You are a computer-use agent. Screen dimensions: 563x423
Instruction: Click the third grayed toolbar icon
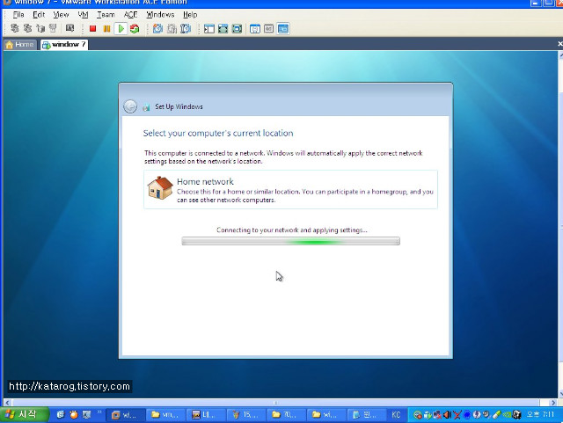point(40,28)
